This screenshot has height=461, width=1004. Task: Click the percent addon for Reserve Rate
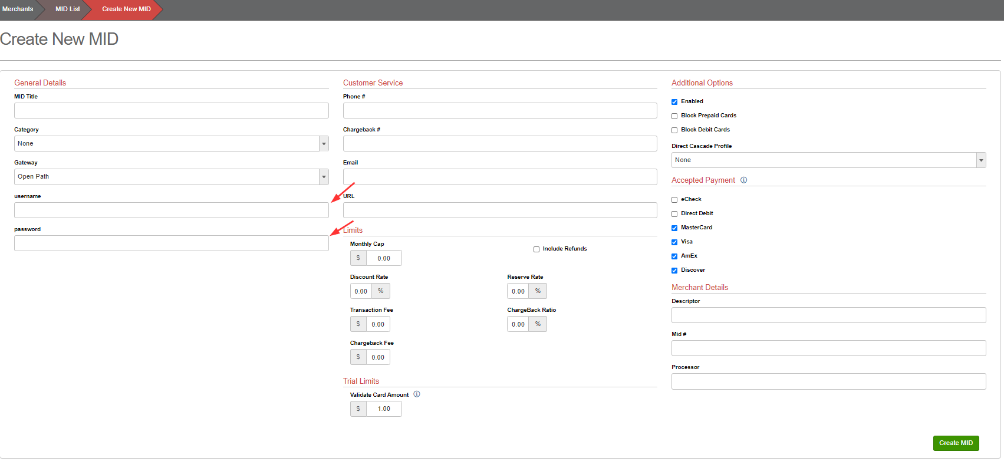click(538, 291)
